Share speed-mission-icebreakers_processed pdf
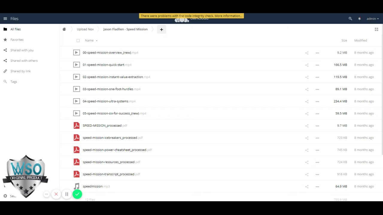This screenshot has width=383, height=215. [307, 138]
